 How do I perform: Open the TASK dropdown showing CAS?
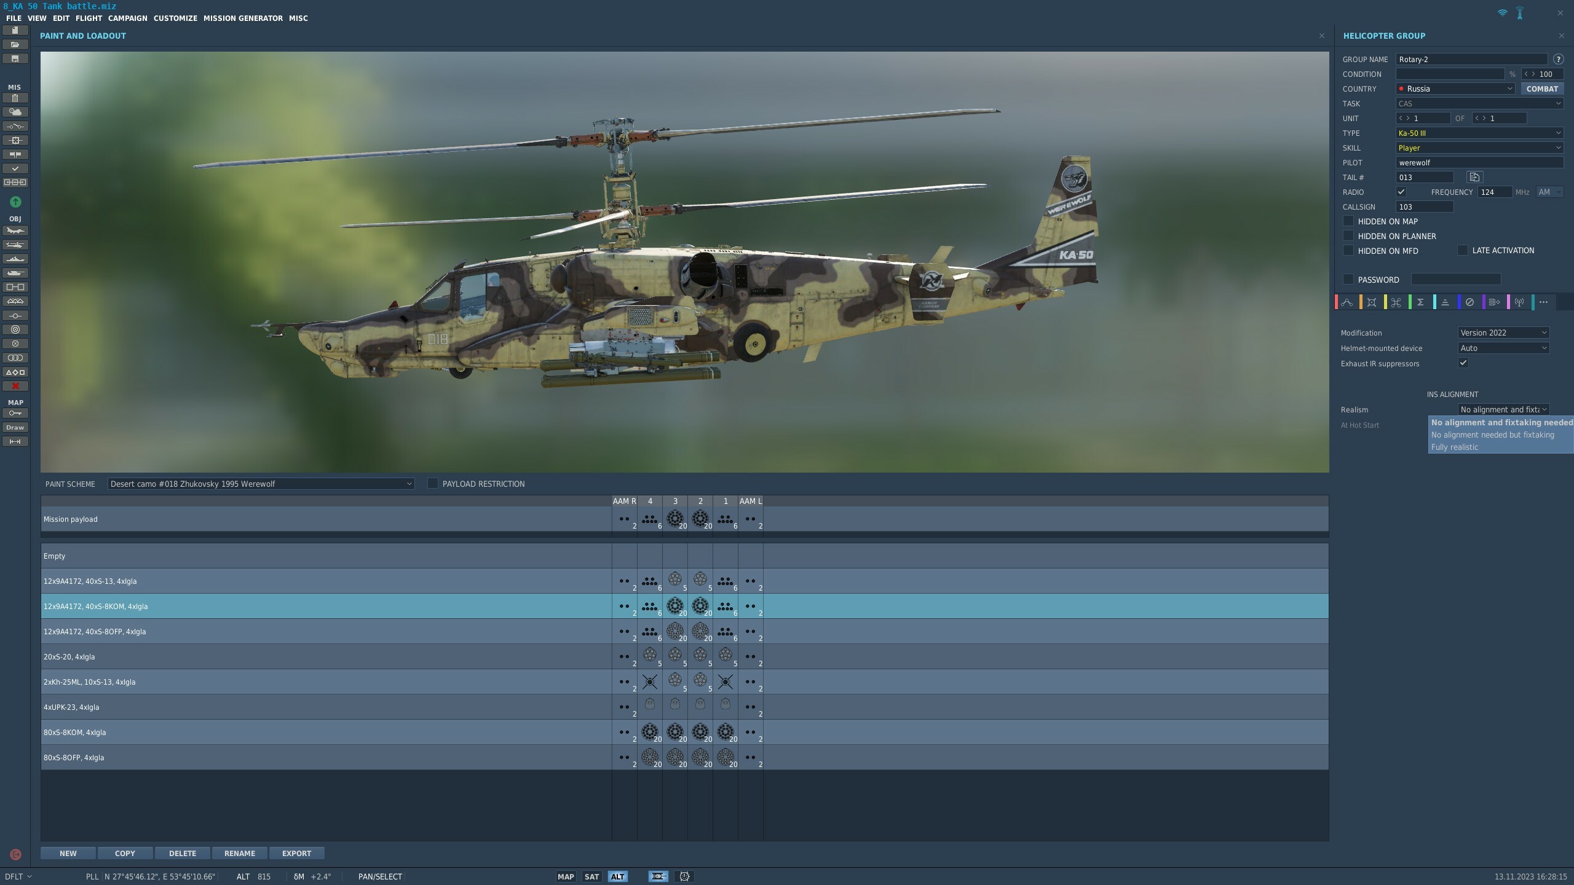(1479, 103)
